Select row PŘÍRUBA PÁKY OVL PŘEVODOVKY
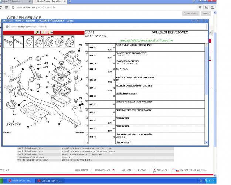Image resolution: width=231 pixels, height=185 pixels. [145, 112]
